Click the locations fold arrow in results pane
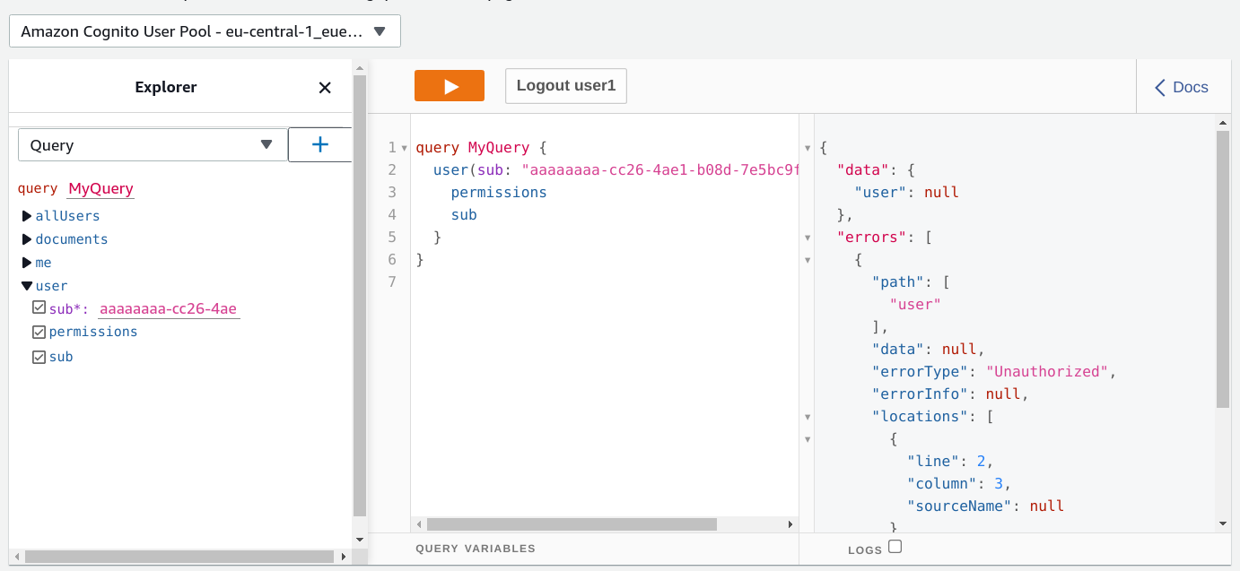Image resolution: width=1240 pixels, height=571 pixels. 807,417
